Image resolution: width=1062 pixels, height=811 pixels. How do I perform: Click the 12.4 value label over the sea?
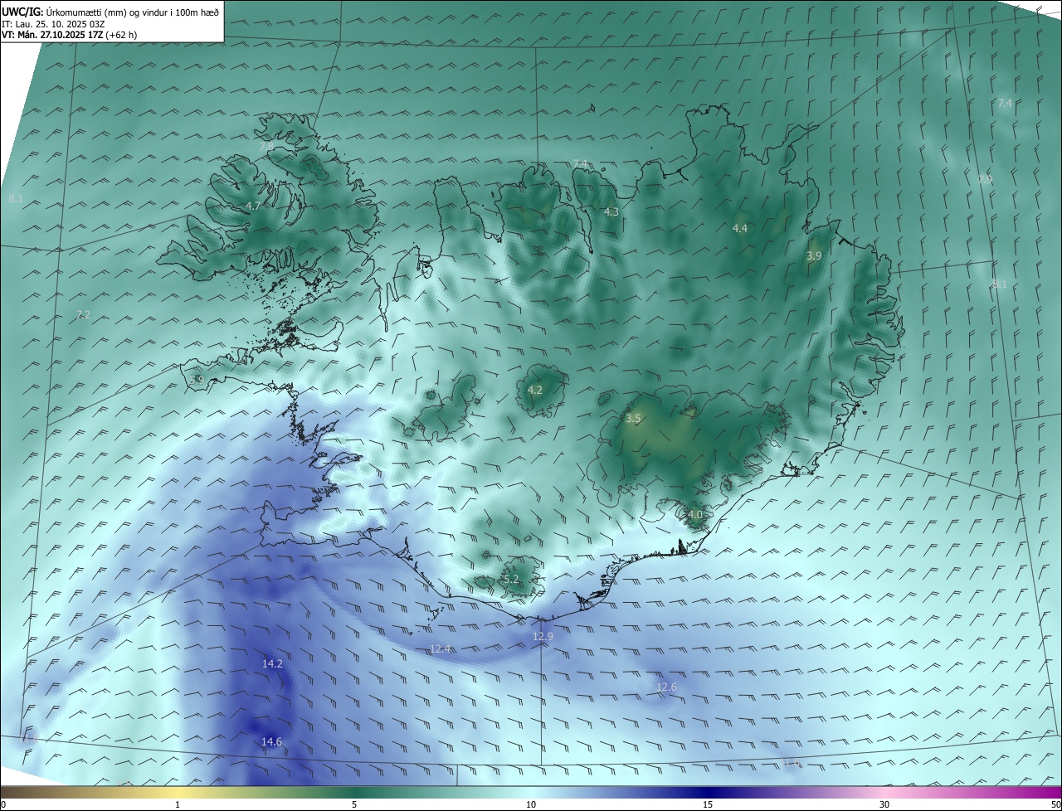pyautogui.click(x=441, y=648)
